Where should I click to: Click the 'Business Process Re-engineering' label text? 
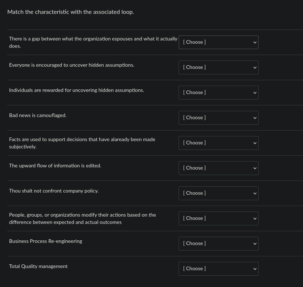45,241
